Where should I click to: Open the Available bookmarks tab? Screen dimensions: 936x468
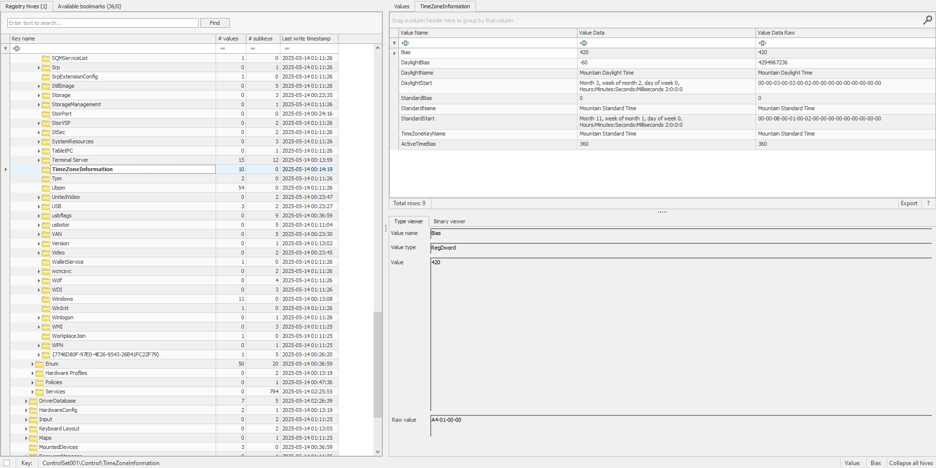click(x=89, y=6)
